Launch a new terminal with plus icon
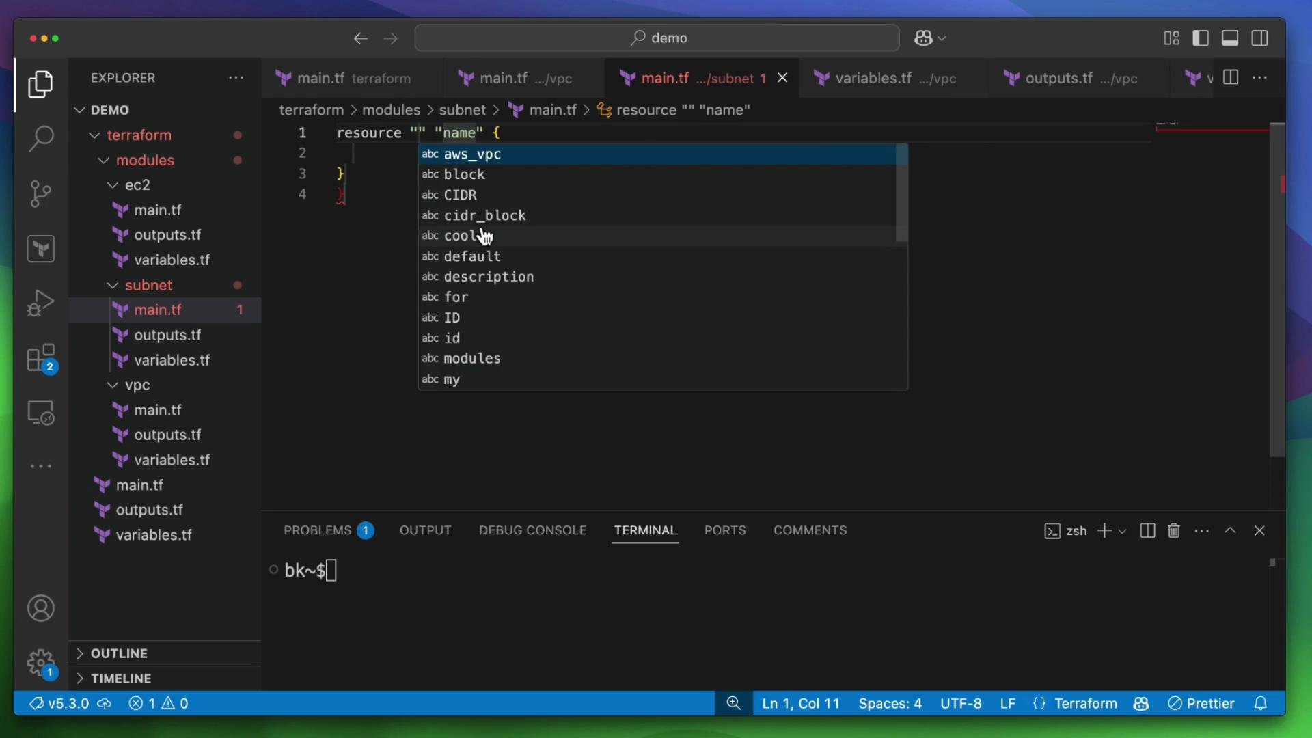This screenshot has height=738, width=1312. 1104,531
